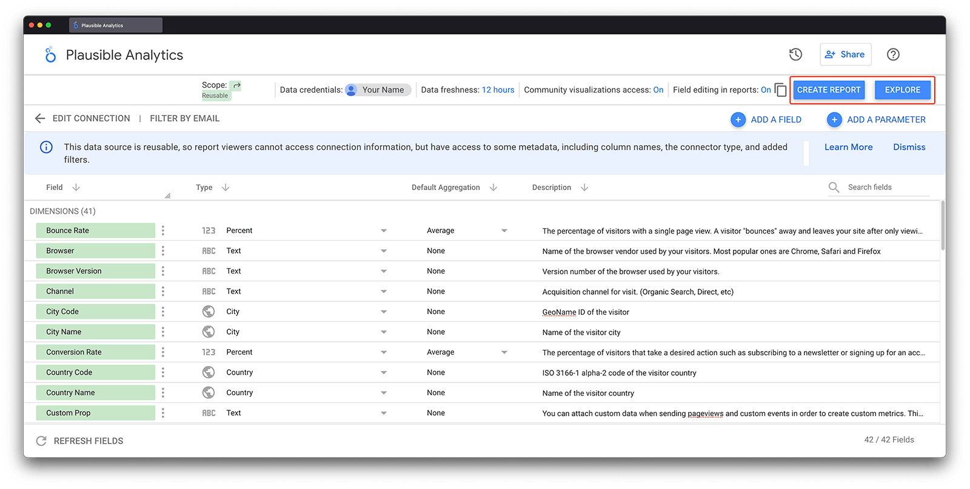
Task: Open three-dot menu for Bounce Rate field
Action: click(163, 231)
